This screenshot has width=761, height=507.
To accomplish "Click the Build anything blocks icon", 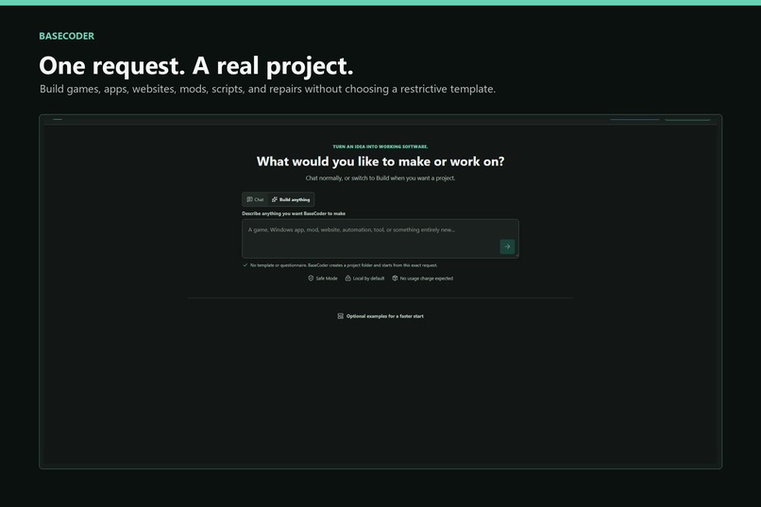I will pos(274,199).
